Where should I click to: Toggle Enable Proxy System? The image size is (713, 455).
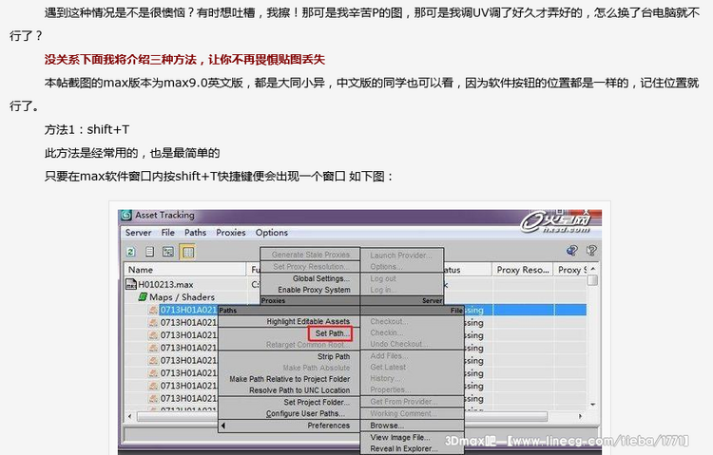click(x=314, y=290)
